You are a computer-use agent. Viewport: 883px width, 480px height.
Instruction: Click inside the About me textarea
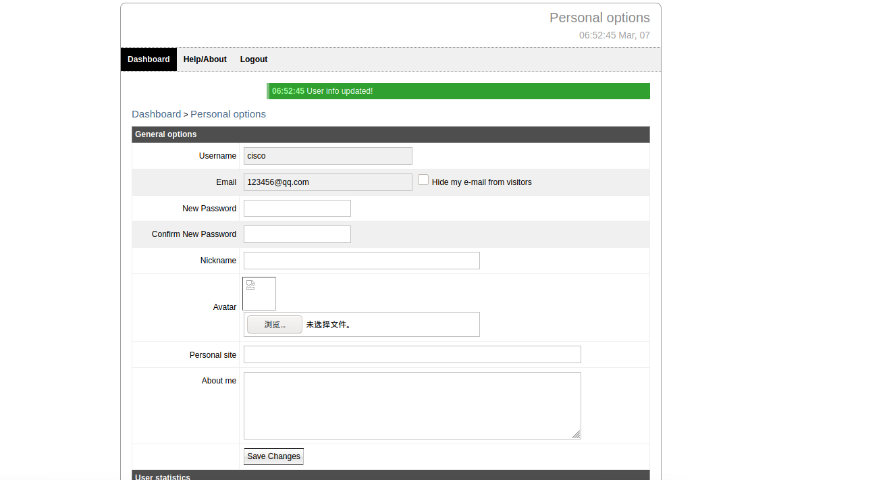(412, 405)
